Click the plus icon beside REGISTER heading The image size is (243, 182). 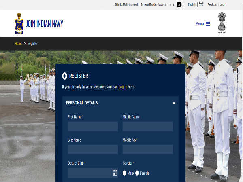coord(65,76)
